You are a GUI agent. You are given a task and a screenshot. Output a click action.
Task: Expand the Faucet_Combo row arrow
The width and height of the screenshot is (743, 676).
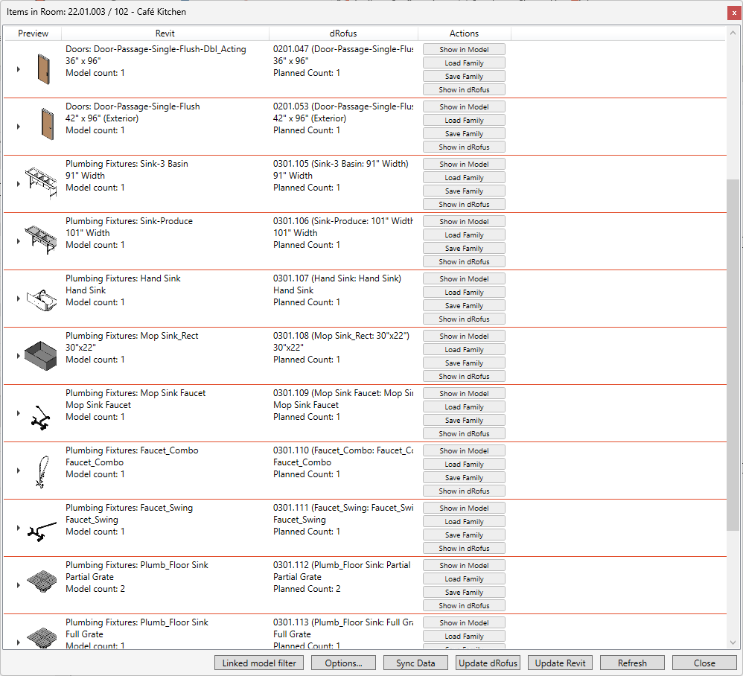19,471
